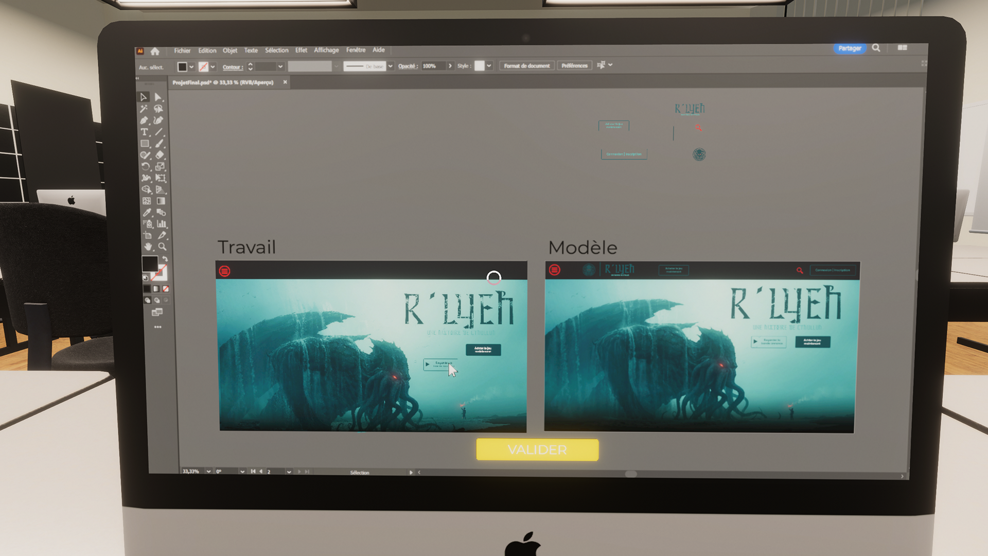Screen dimensions: 988x556
Task: Activate the Hand tool
Action: (148, 247)
